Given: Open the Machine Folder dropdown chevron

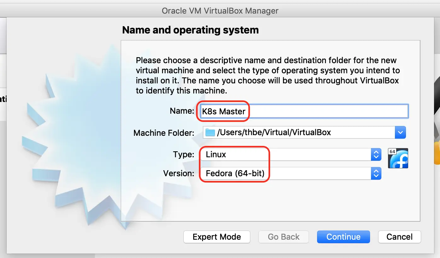Looking at the screenshot, I should click(400, 132).
